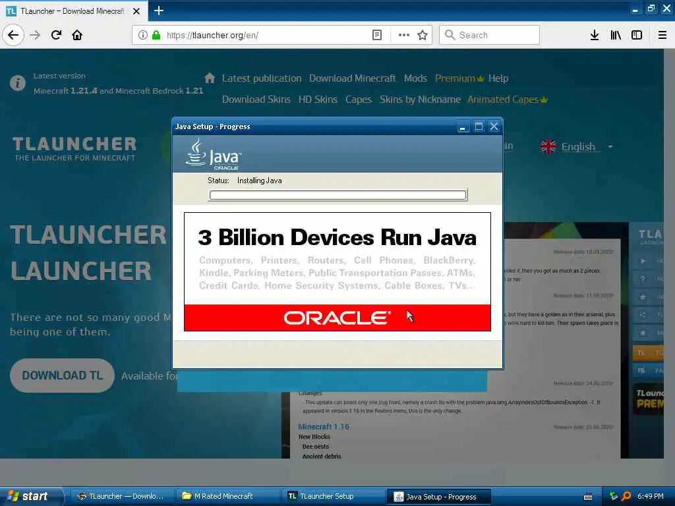The height and width of the screenshot is (506, 675).
Task: Click the TLAUNCHER site logo
Action: (x=74, y=148)
